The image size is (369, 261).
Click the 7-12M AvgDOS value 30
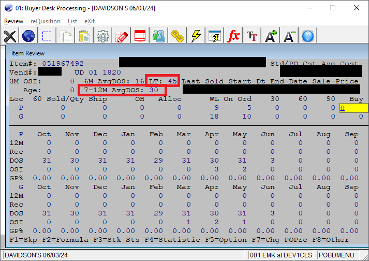(154, 90)
